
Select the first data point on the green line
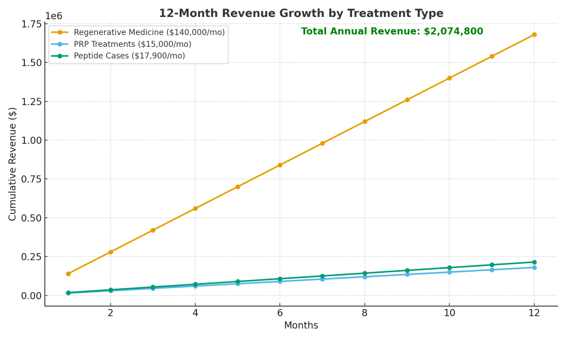tap(68, 293)
